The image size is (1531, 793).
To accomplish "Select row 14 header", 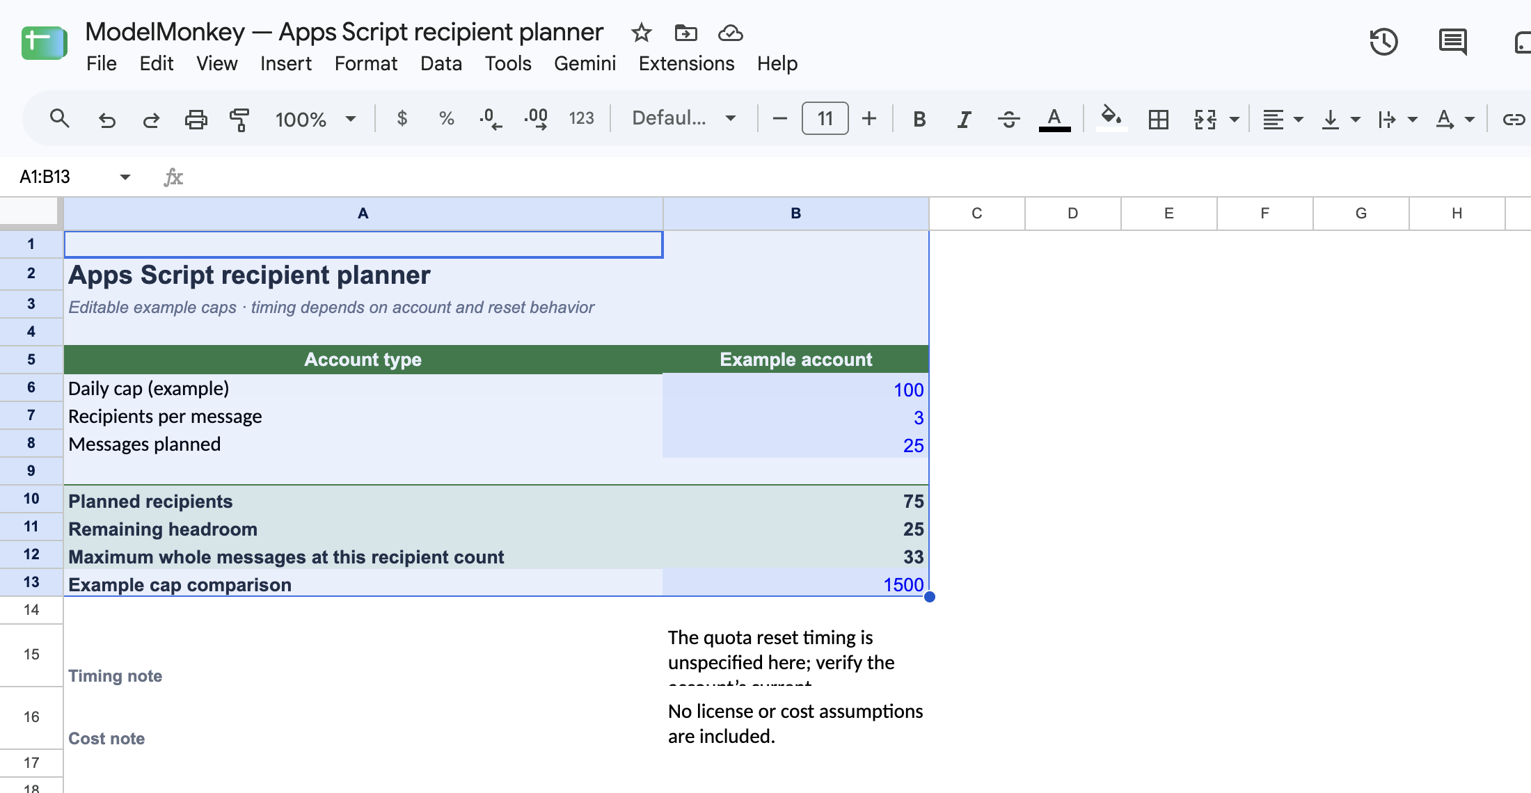I will (31, 610).
